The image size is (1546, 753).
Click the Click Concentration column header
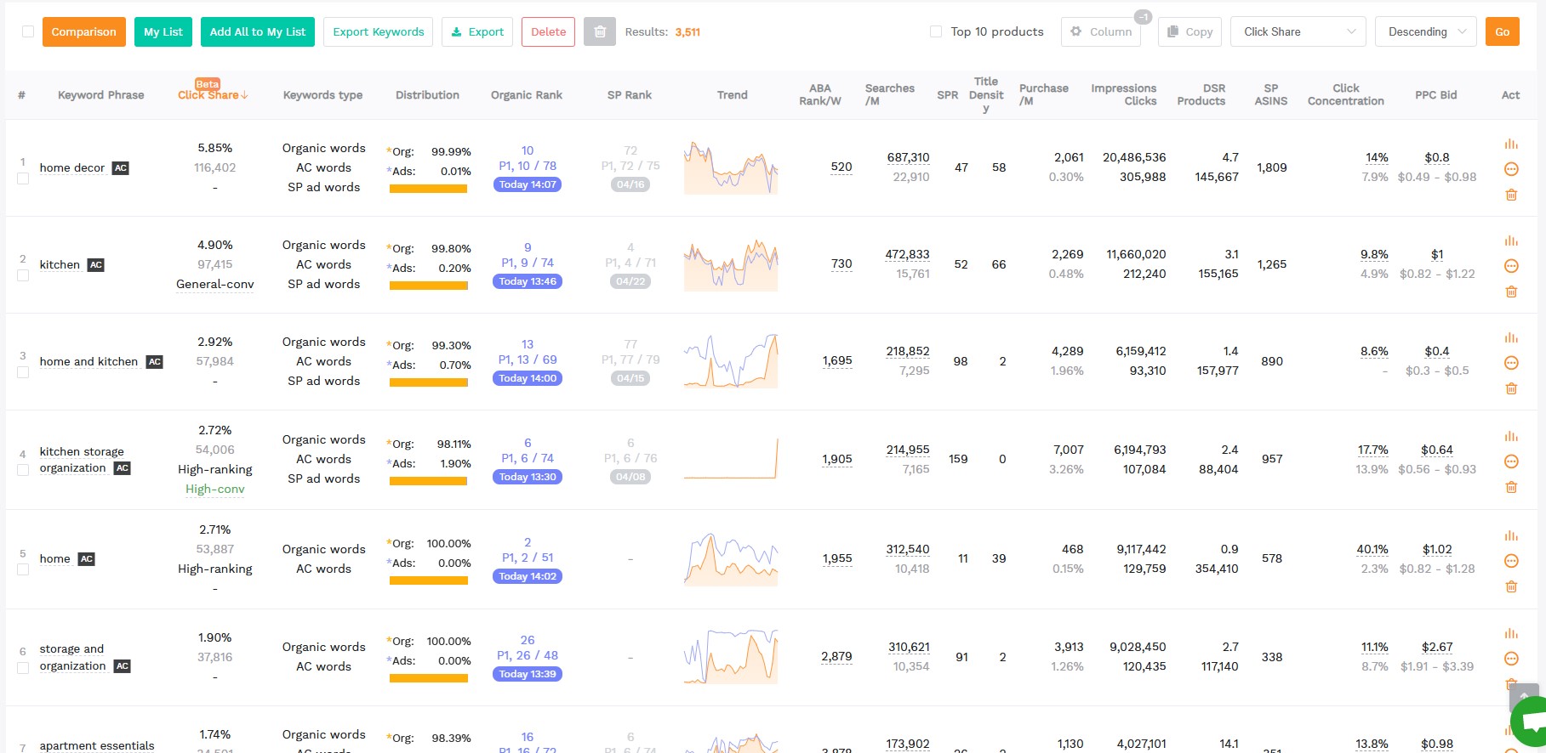1345,94
